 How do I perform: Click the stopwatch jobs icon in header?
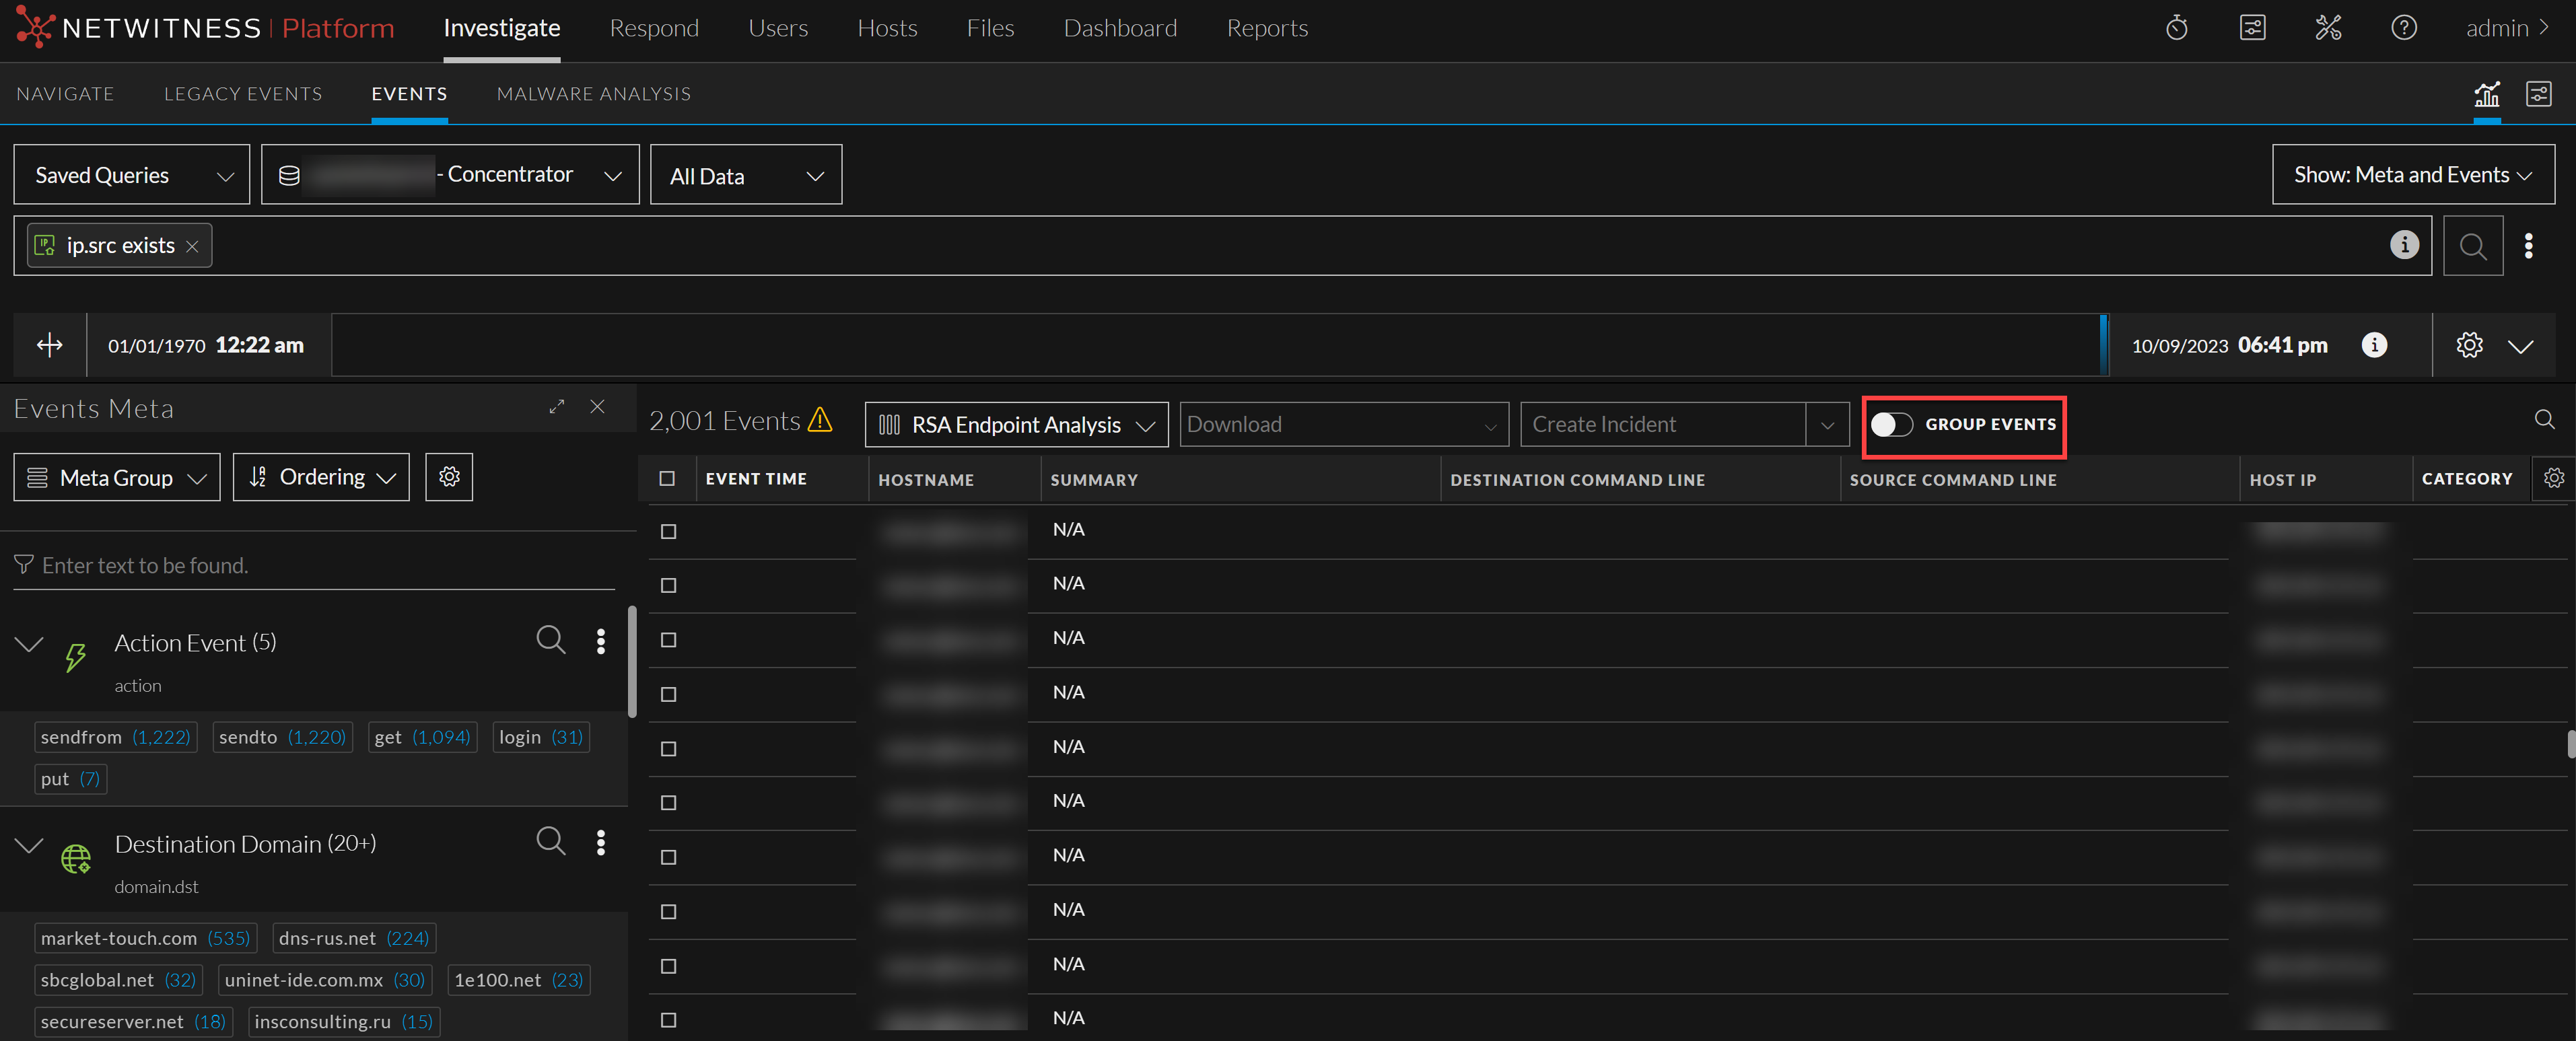pos(2176,28)
